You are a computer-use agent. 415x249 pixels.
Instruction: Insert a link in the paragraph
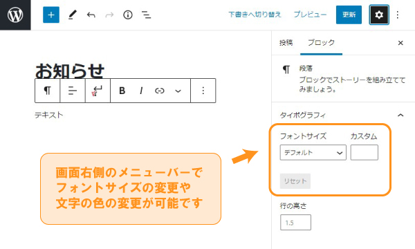click(160, 91)
